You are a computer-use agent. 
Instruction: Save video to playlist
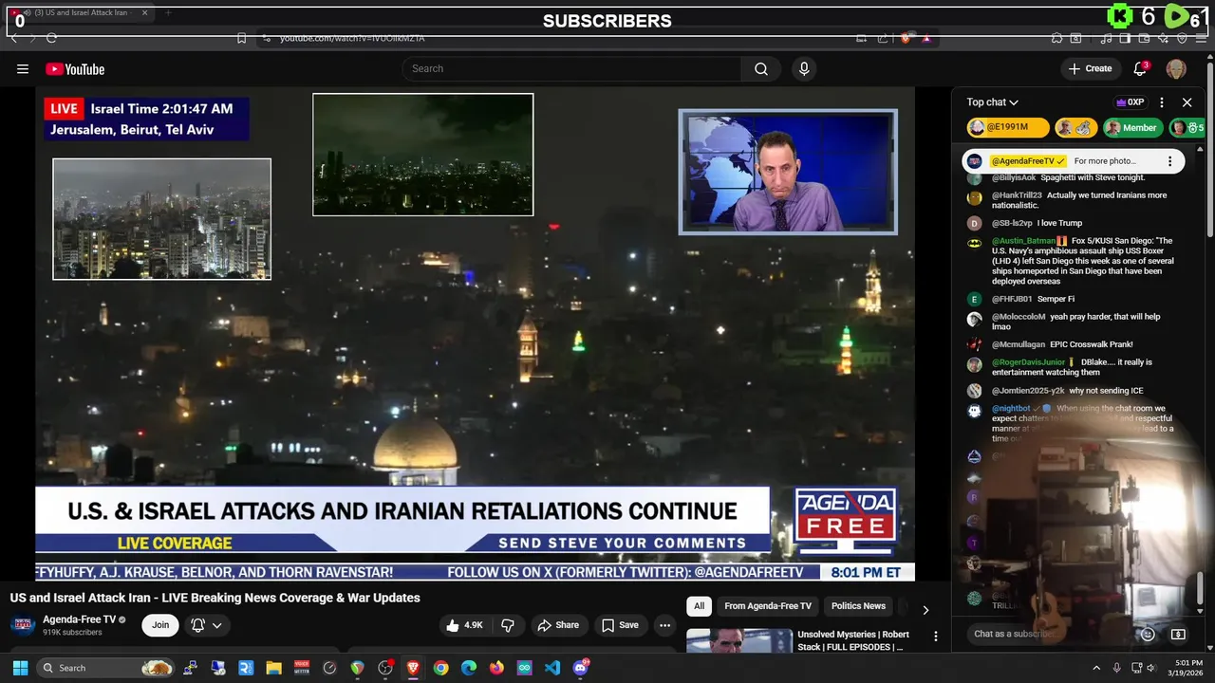(620, 625)
